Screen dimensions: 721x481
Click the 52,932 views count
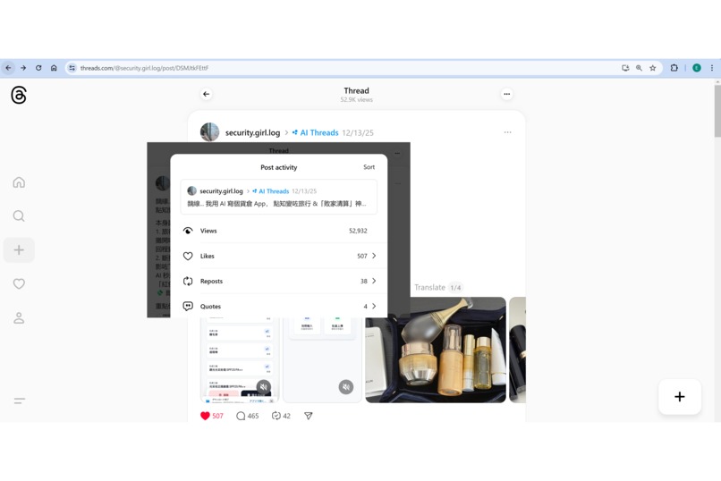tap(358, 231)
